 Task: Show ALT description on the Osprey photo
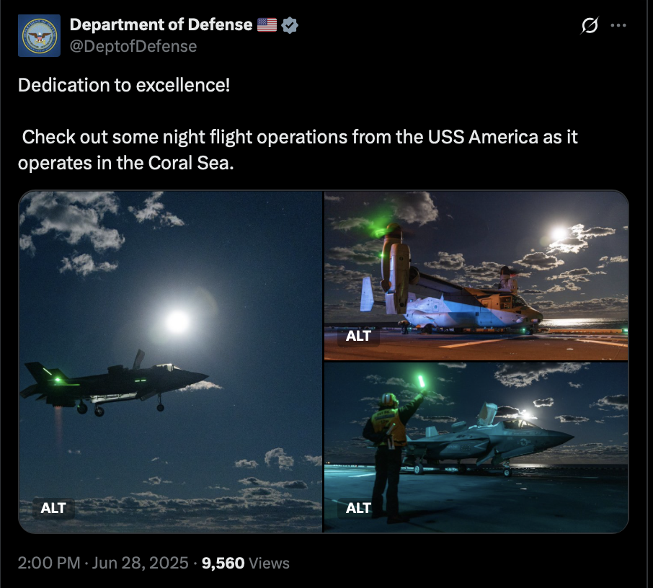[358, 336]
